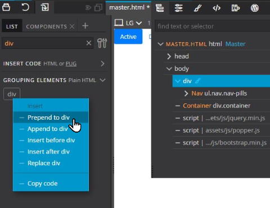Screen dimensions: 270x208
Task: Add a new library tab with plus
Action: point(85,26)
